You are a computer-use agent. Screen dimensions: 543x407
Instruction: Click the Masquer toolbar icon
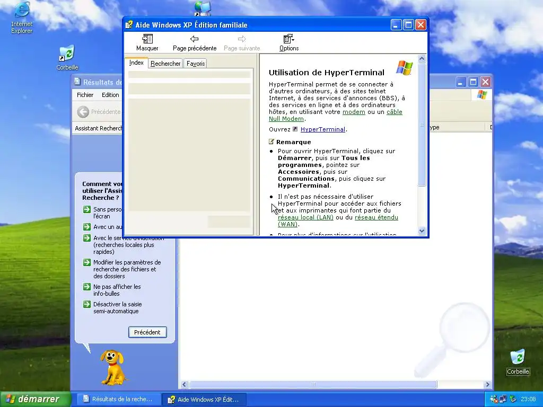[147, 39]
